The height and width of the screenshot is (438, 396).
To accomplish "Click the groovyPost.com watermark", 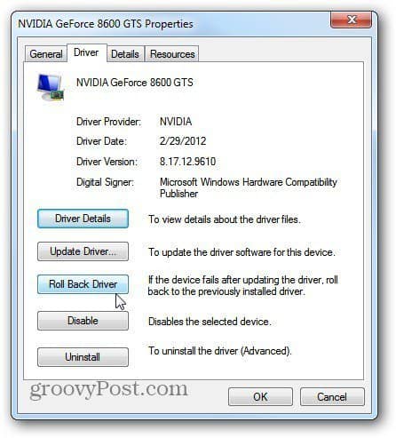I will point(108,389).
